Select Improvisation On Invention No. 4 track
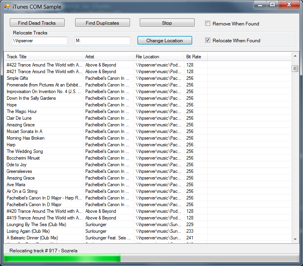 (148, 92)
